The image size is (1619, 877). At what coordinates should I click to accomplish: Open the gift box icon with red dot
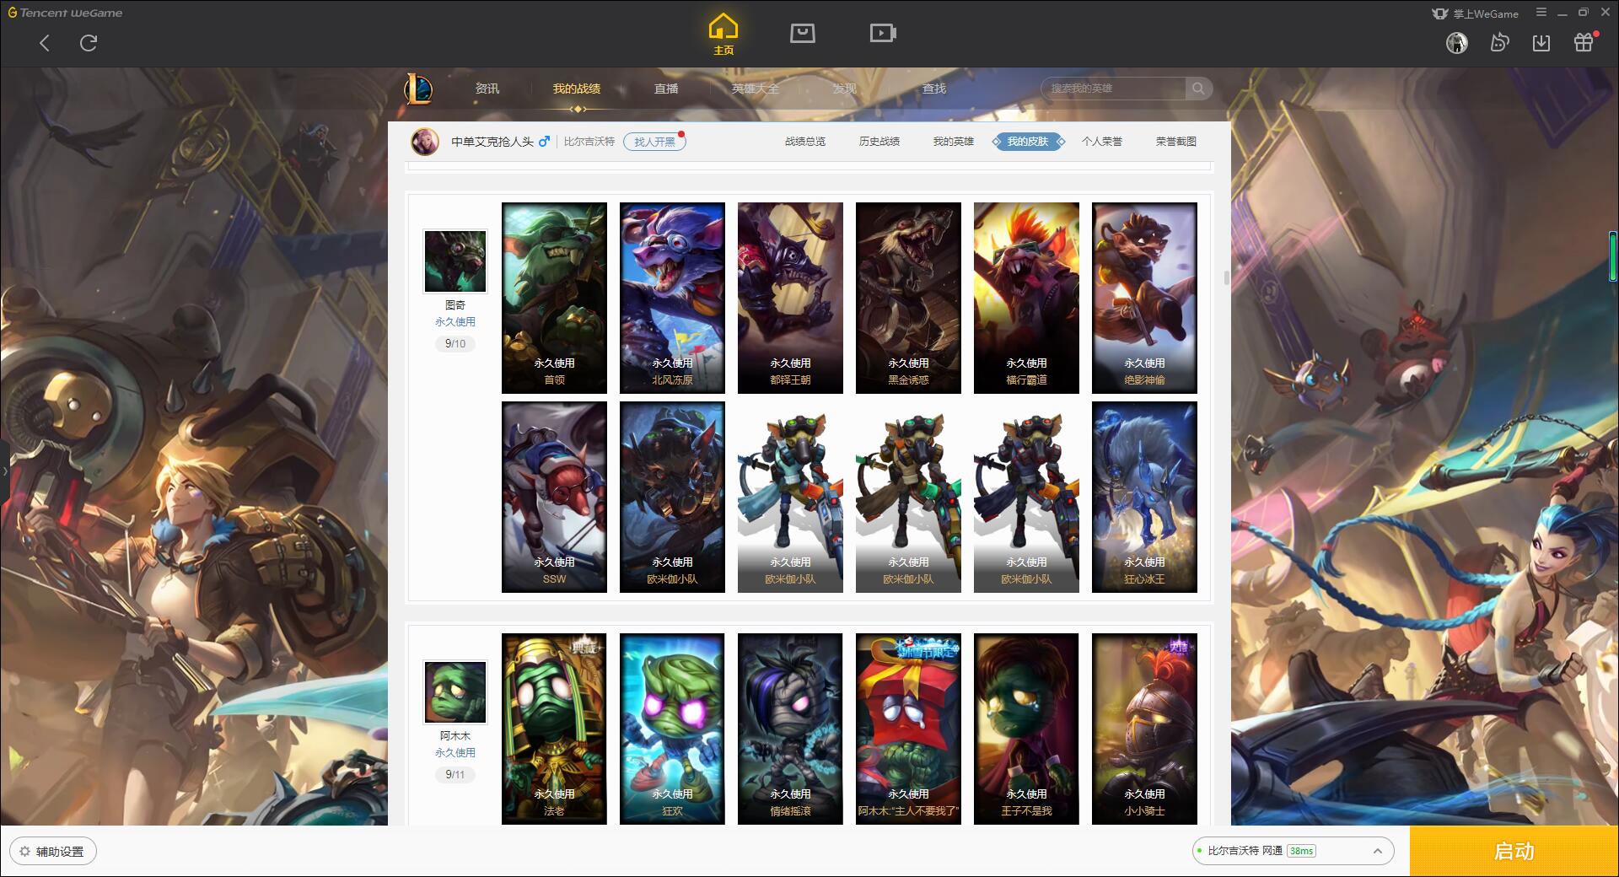pos(1584,42)
